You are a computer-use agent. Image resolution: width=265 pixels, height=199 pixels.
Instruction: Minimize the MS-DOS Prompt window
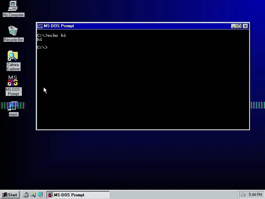coord(234,26)
